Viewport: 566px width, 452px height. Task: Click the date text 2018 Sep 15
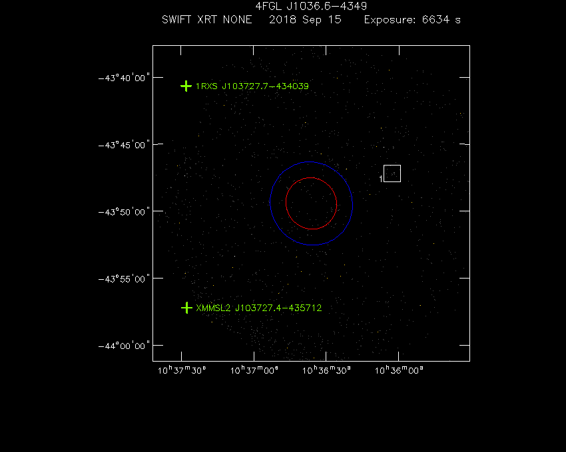tap(306, 19)
